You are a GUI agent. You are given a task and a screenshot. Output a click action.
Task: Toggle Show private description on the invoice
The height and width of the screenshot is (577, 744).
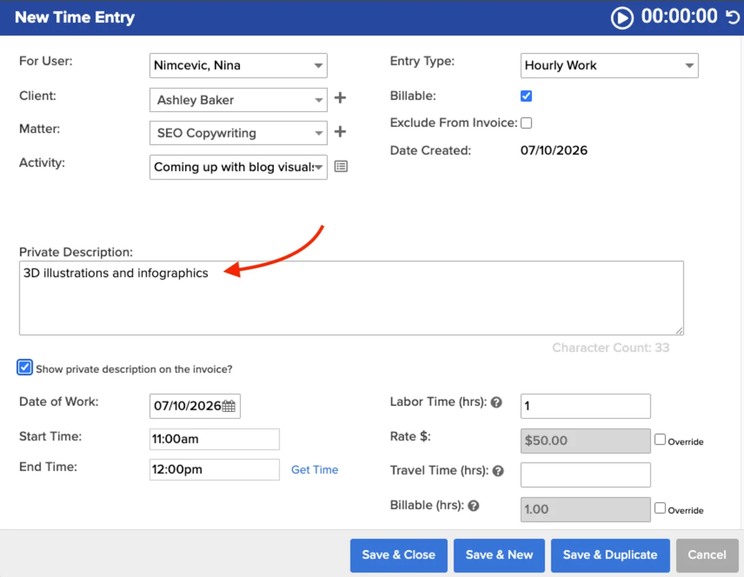(25, 368)
